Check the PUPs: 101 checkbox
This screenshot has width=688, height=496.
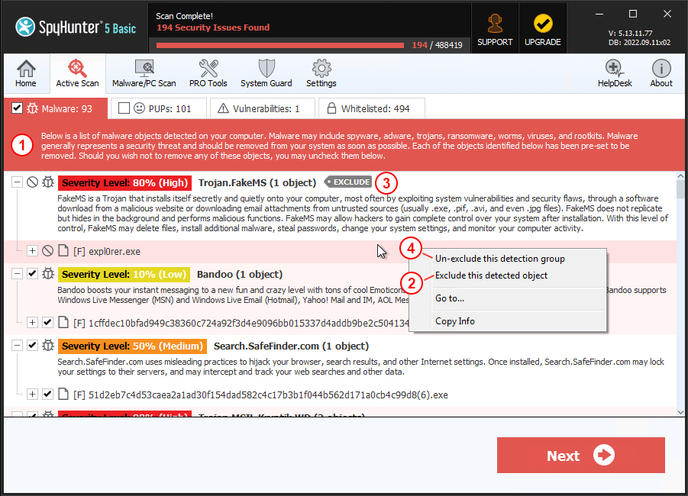(x=124, y=108)
